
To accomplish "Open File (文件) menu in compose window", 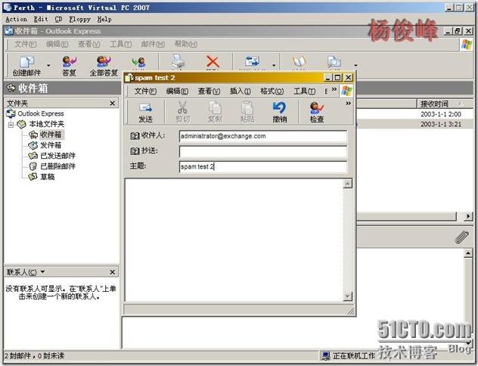I will point(145,91).
